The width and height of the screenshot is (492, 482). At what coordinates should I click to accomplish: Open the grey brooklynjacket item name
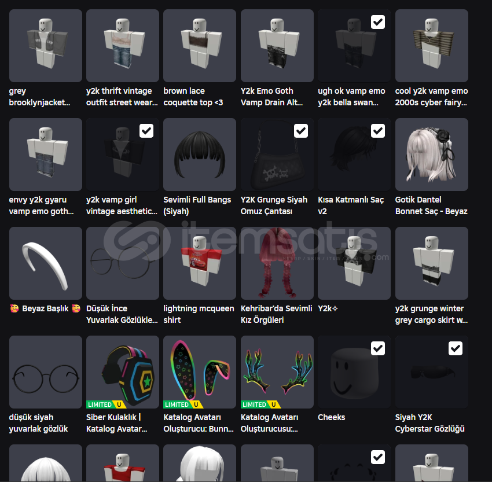pyautogui.click(x=39, y=97)
